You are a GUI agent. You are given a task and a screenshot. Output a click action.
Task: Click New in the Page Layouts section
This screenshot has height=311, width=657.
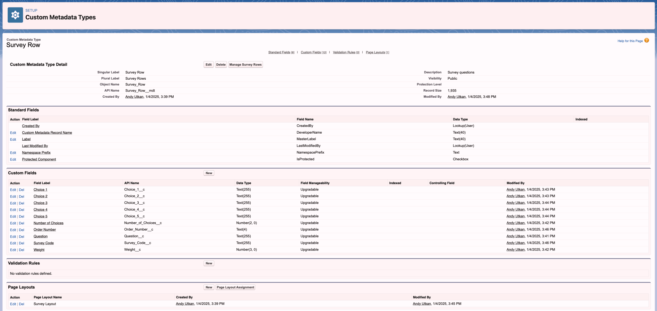(x=209, y=287)
